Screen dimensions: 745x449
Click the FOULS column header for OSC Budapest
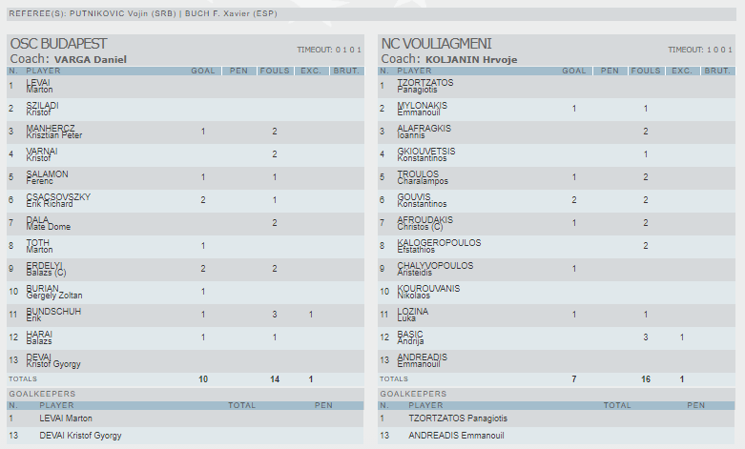click(275, 71)
